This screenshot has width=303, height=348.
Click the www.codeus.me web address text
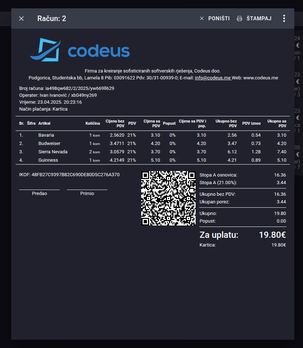coord(261,78)
